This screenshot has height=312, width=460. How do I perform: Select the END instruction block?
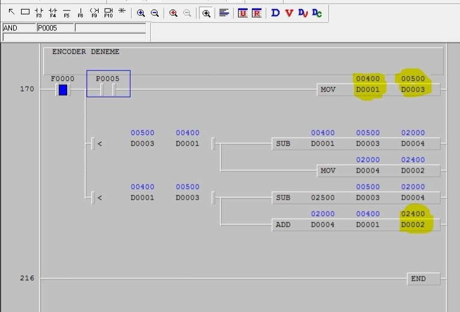tap(424, 278)
